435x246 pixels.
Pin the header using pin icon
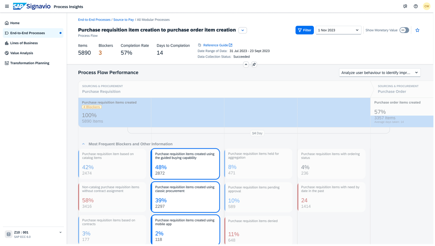click(x=254, y=64)
